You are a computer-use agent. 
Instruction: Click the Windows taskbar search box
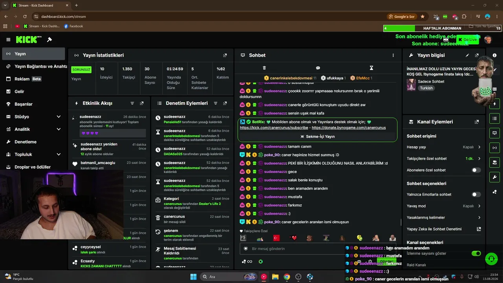229,277
